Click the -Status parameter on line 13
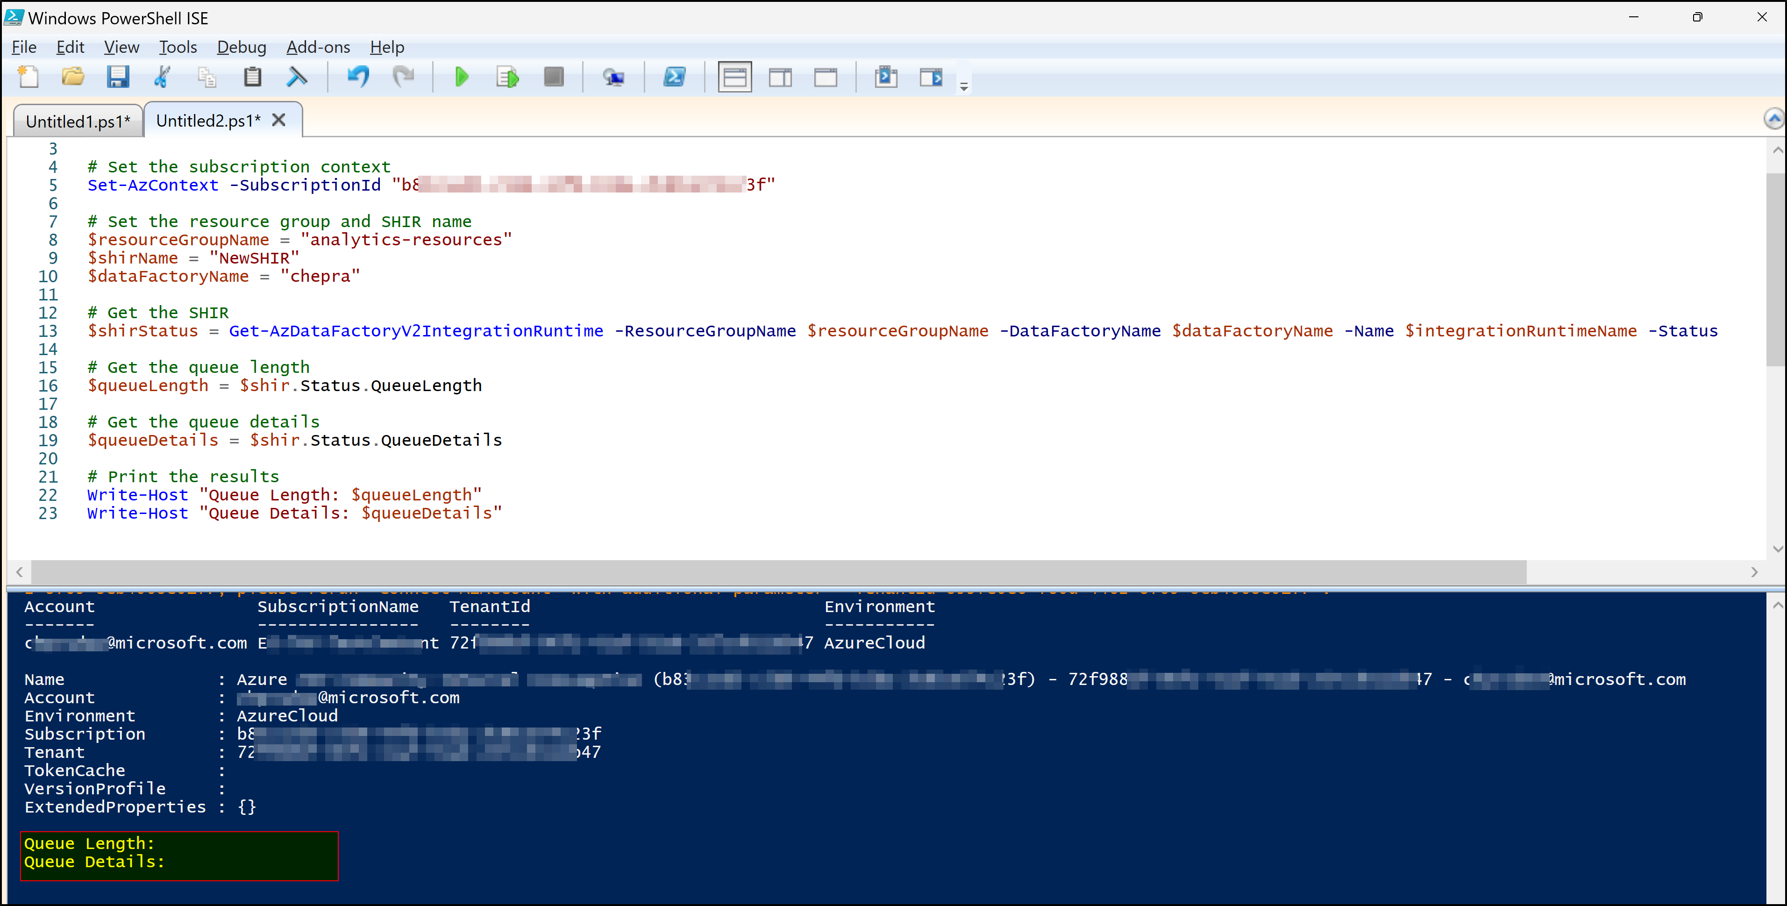The width and height of the screenshot is (1787, 906). point(1683,331)
